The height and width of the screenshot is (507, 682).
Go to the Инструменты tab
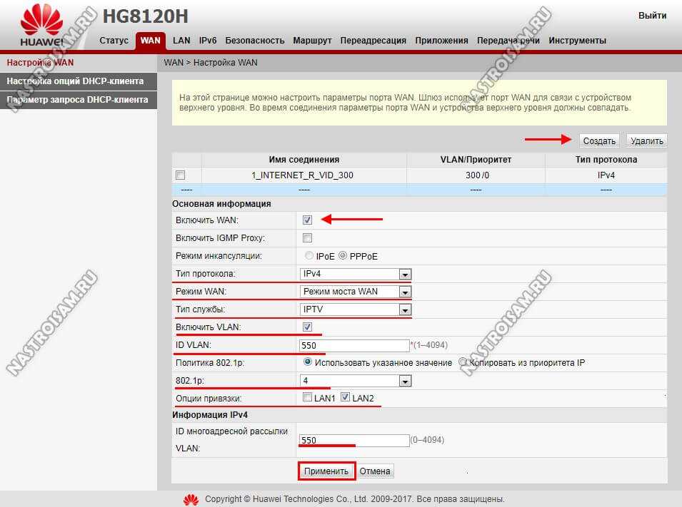tap(577, 41)
